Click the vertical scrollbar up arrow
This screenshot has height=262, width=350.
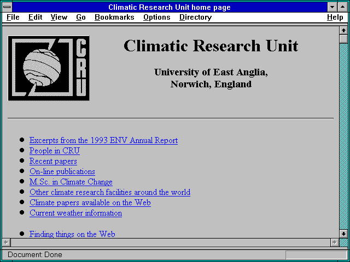tap(343, 31)
